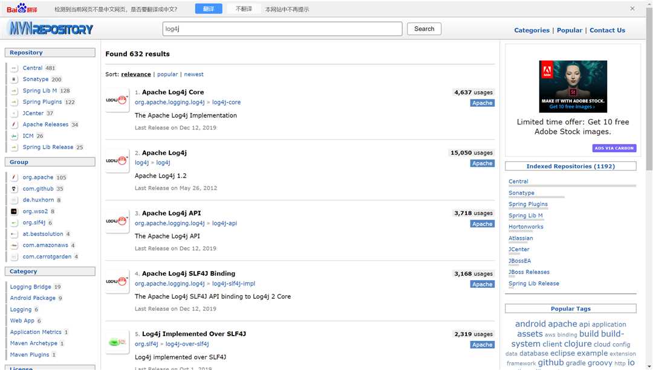
Task: Focus the log4j search input field
Action: [282, 29]
